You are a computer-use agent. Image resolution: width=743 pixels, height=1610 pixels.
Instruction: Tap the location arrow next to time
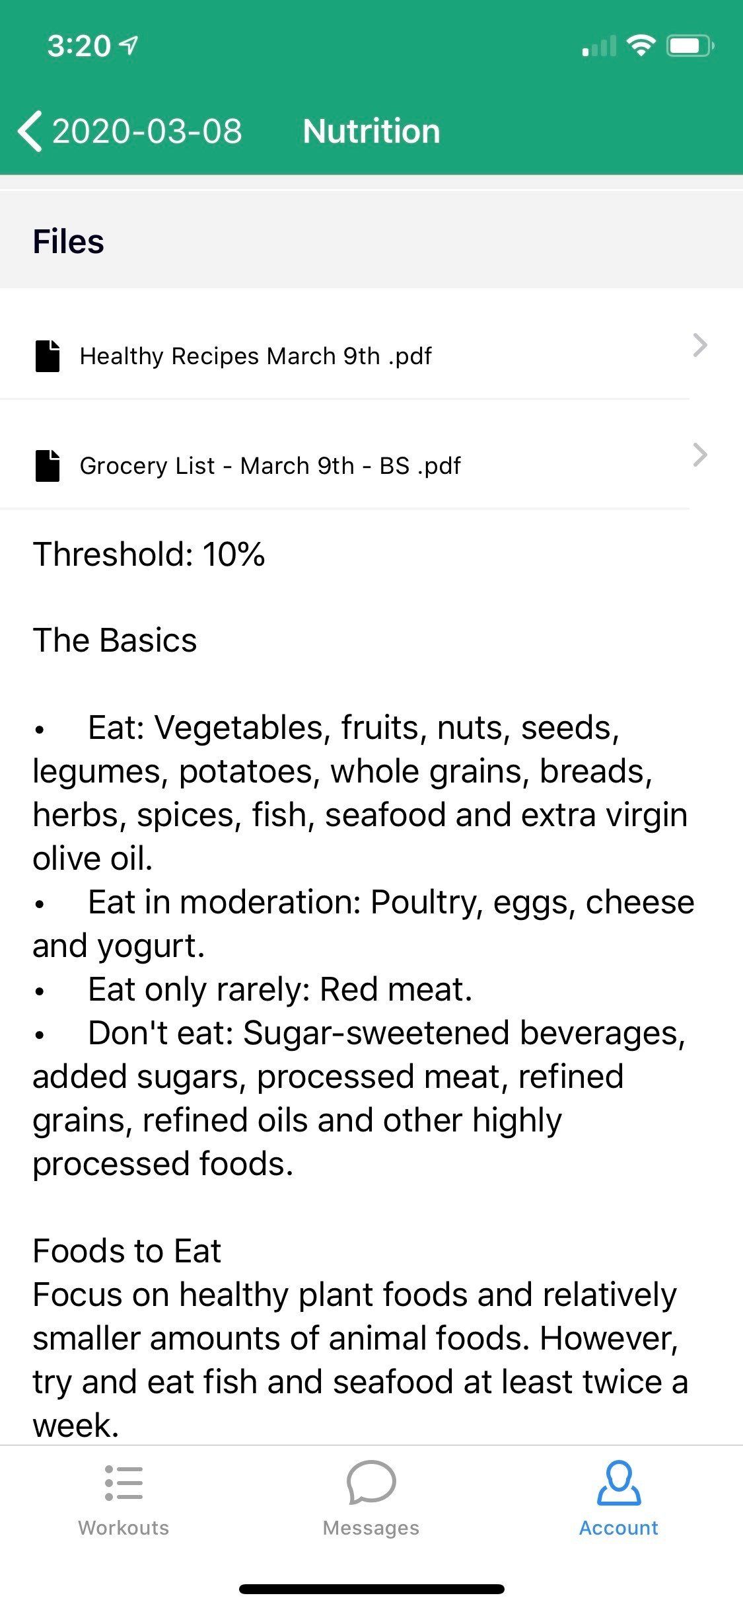(x=128, y=45)
